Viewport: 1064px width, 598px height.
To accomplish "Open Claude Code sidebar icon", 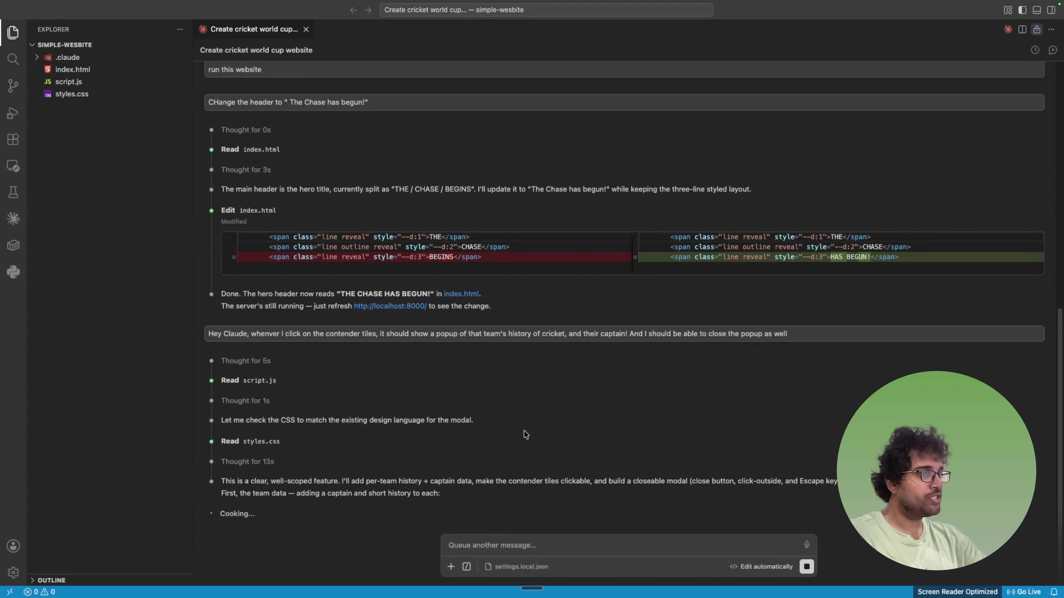I will click(x=13, y=219).
